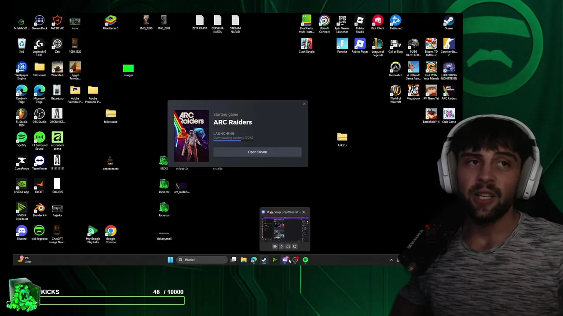563x316 pixels.
Task: Select ARC Raiders desktop shortcut
Action: pyautogui.click(x=449, y=93)
